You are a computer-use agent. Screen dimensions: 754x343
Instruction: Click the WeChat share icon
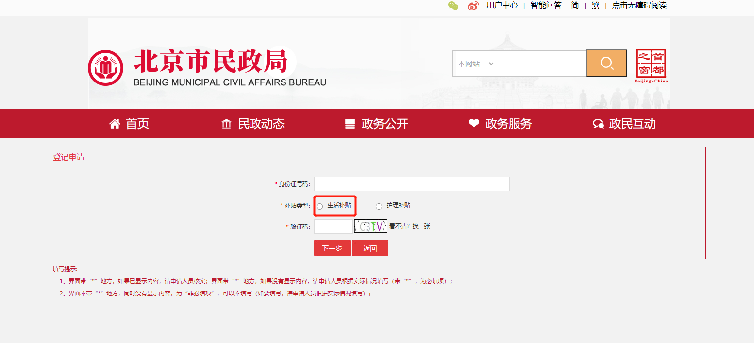(453, 6)
